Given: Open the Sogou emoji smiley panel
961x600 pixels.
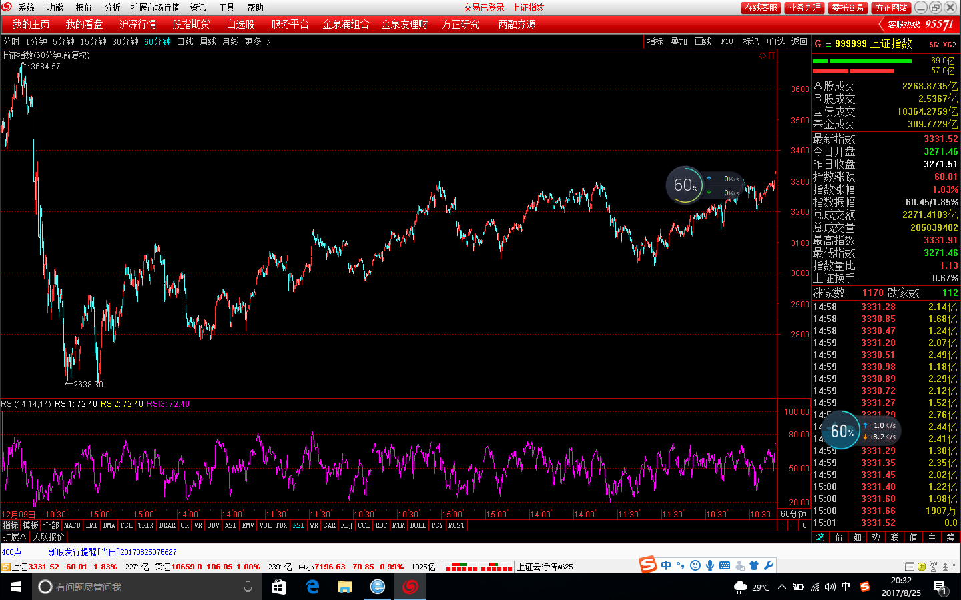Looking at the screenshot, I should point(695,565).
